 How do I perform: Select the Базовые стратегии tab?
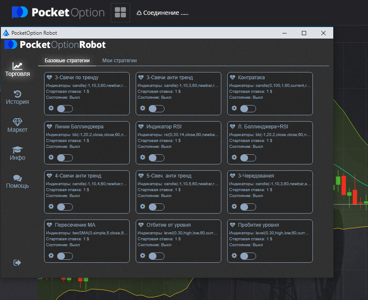(x=67, y=61)
